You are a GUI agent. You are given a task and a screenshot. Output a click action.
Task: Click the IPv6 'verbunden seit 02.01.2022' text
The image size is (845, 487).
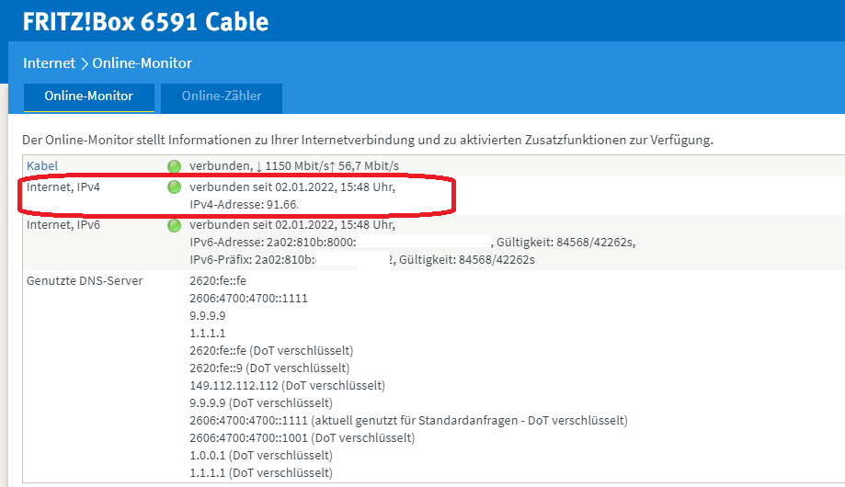(x=263, y=225)
